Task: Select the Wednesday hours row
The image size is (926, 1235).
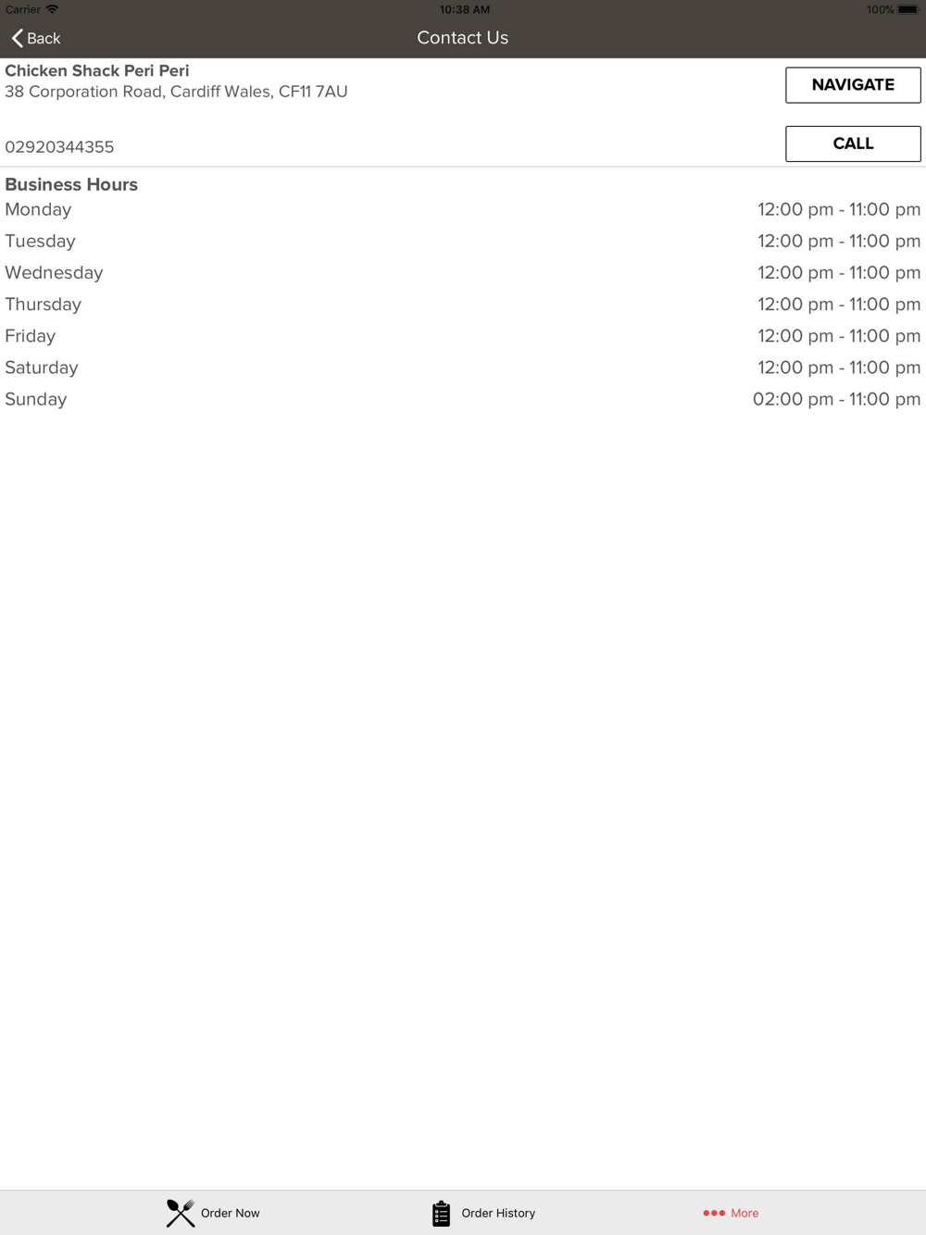Action: point(463,272)
